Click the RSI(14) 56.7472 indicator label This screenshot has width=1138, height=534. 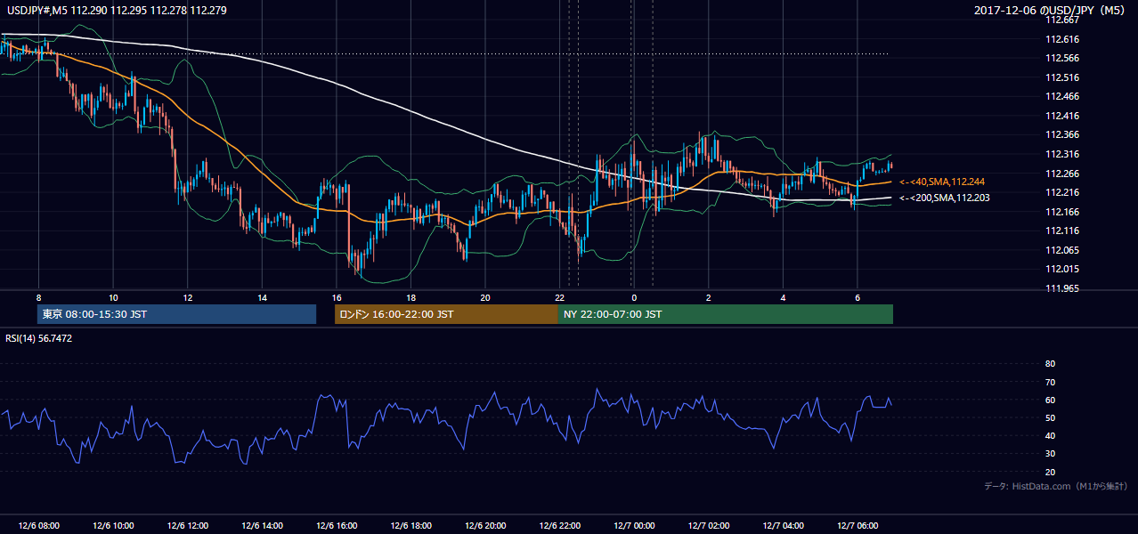[39, 338]
